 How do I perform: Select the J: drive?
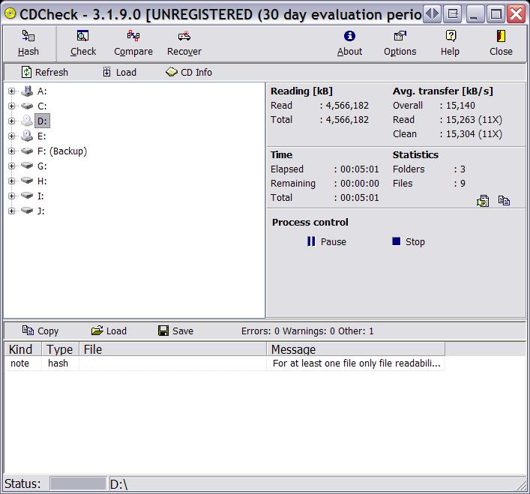click(41, 211)
